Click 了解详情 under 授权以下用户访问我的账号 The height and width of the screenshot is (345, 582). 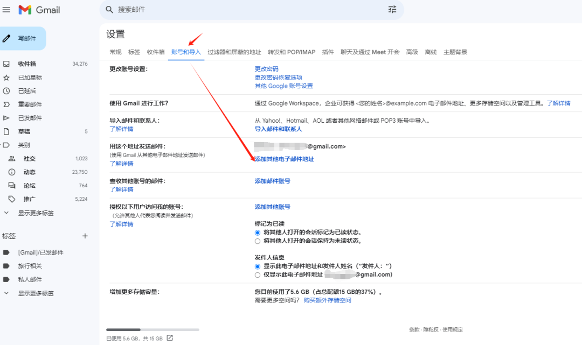coord(121,224)
